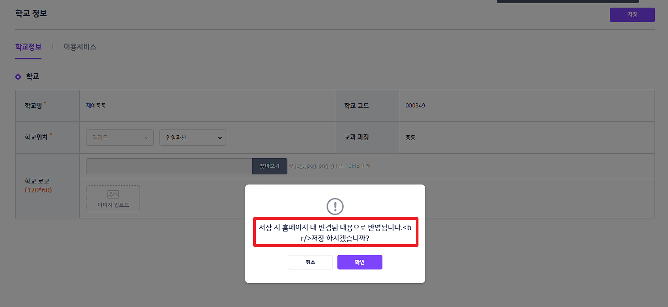This screenshot has height=307, width=668.
Task: Click the image placeholder icon in upload box
Action: point(113,194)
